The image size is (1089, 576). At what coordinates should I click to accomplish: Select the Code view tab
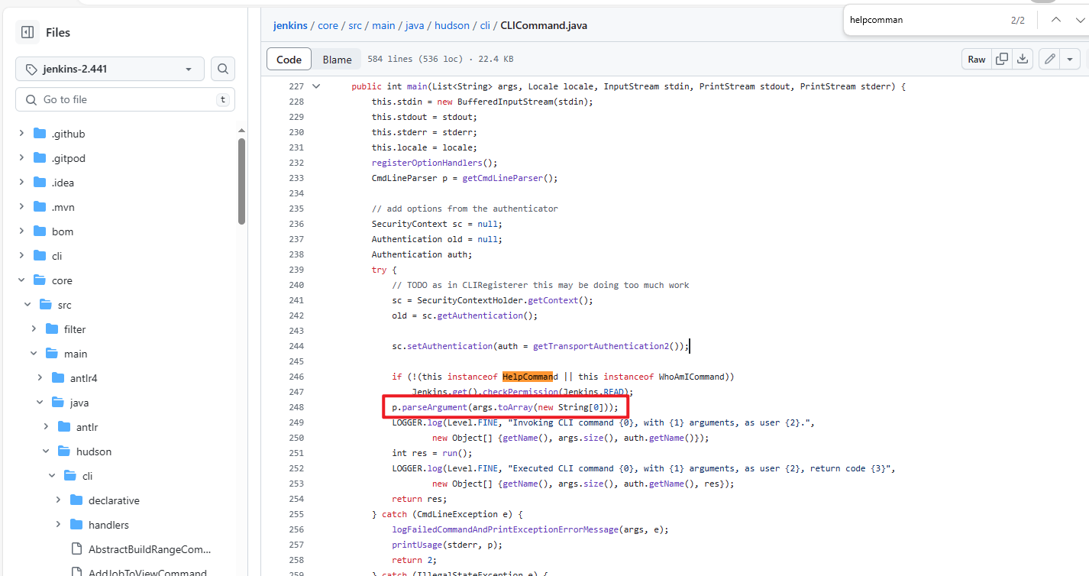289,60
